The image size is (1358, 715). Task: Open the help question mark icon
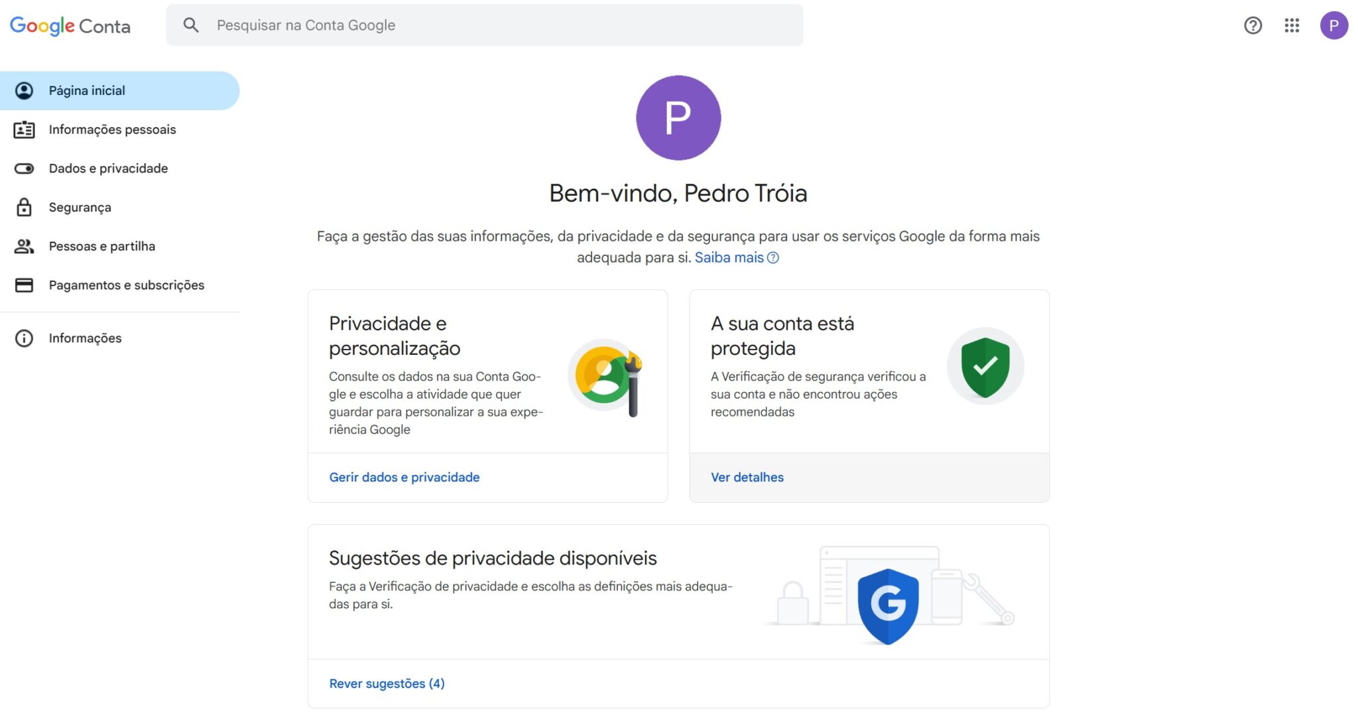tap(1253, 25)
